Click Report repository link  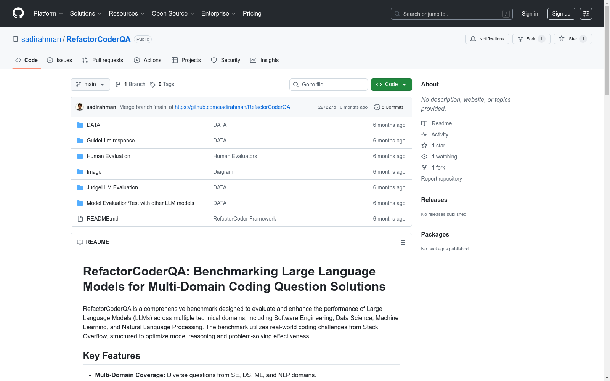(x=441, y=179)
